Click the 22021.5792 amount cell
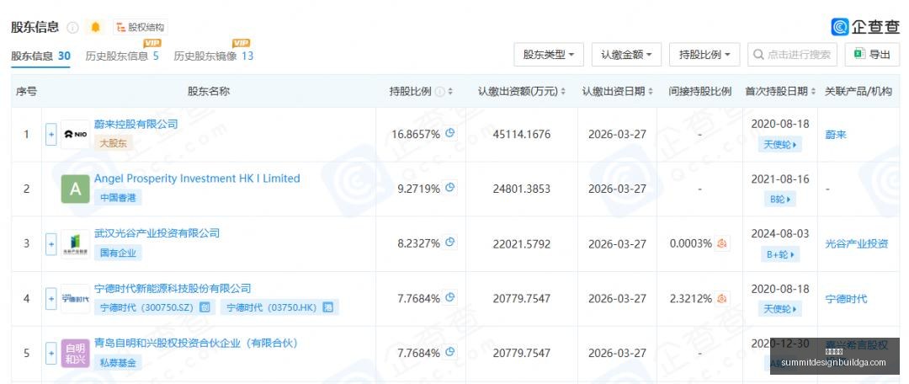The image size is (909, 384). click(x=522, y=244)
